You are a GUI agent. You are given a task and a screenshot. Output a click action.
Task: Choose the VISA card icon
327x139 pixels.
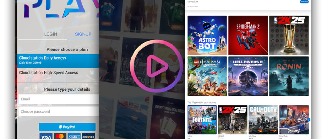click(46, 136)
